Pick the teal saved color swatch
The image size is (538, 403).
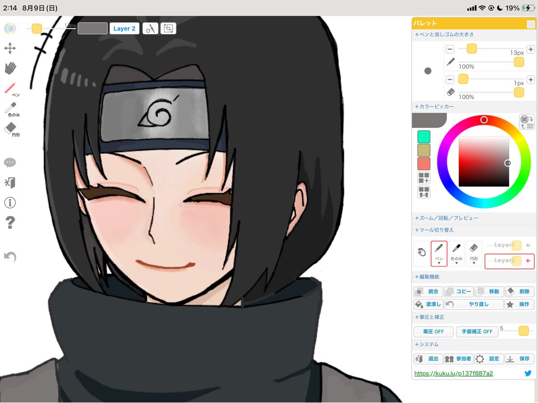pyautogui.click(x=424, y=137)
